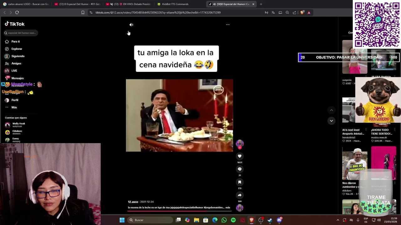Seek using the video progress bar

pyautogui.click(x=179, y=211)
